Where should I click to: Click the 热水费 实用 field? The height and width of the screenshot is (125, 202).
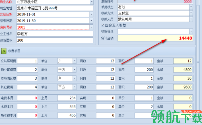106,115
